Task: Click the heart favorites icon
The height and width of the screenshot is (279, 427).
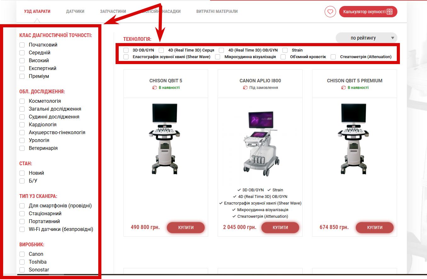Action: pos(330,12)
